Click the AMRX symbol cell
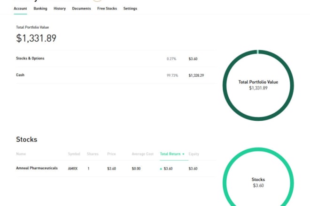Viewport: 310px width, 206px height. click(73, 169)
